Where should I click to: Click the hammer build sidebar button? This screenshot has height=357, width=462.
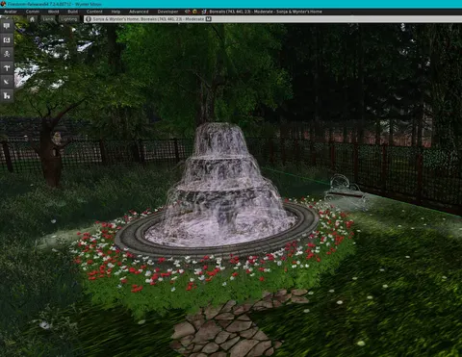point(7,67)
